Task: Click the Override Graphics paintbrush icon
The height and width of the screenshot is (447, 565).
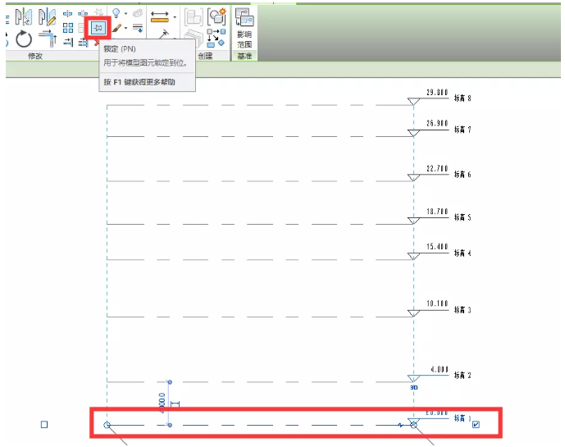Action: coord(116,28)
